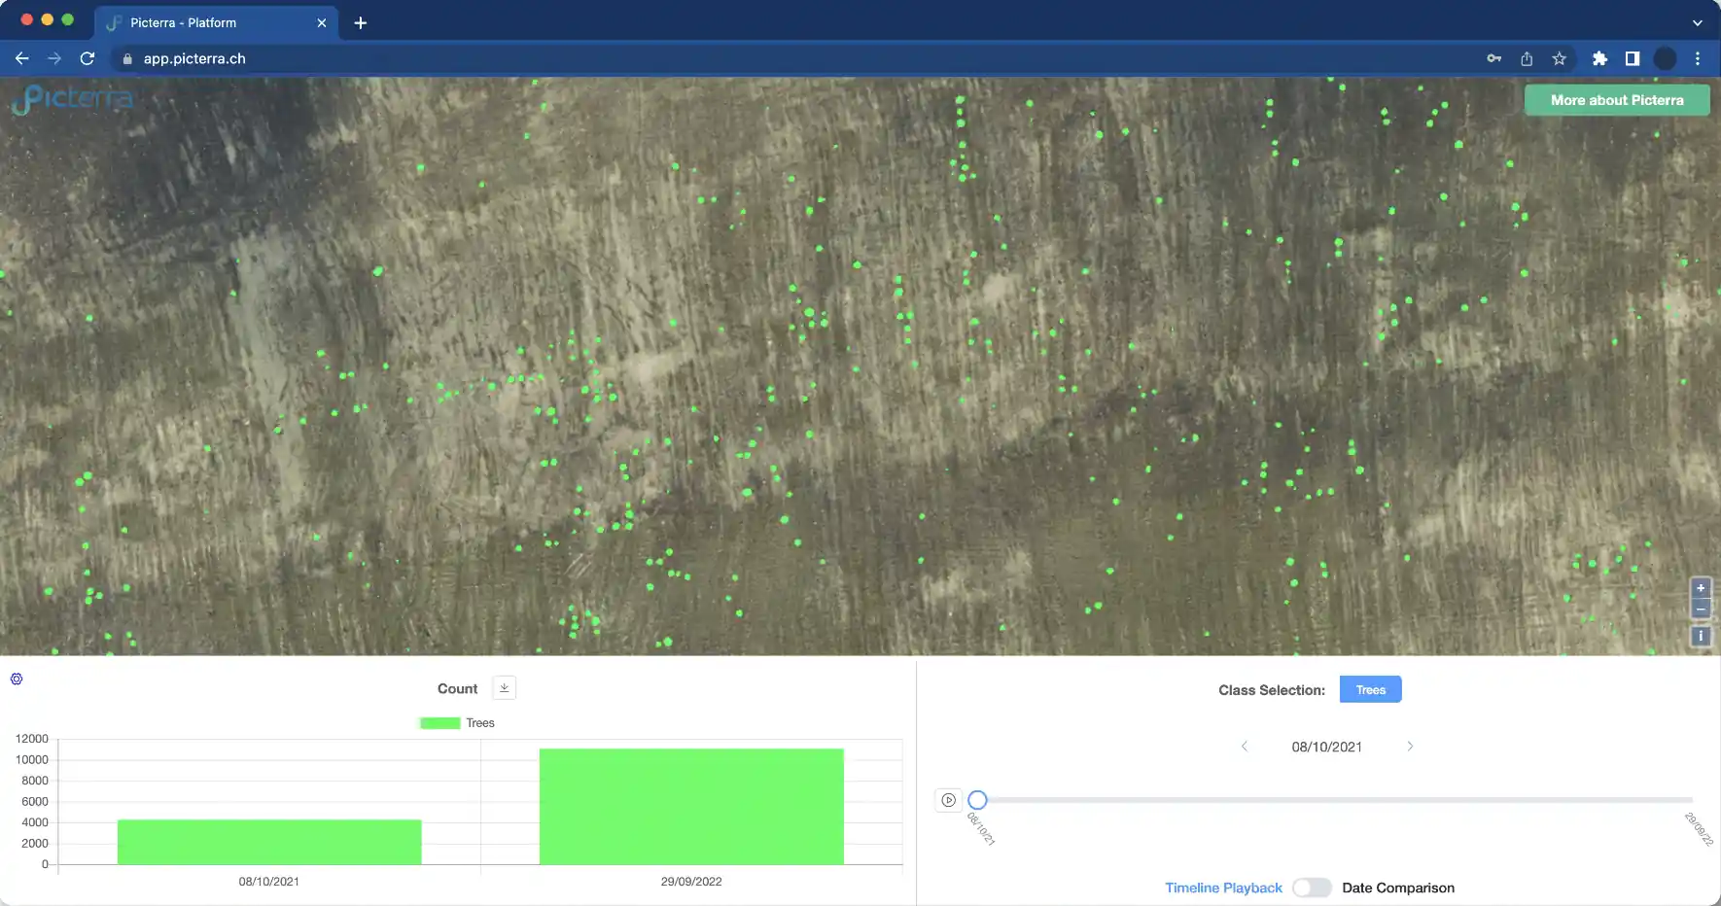Click the Picterra logo
The height and width of the screenshot is (906, 1721).
tap(73, 99)
